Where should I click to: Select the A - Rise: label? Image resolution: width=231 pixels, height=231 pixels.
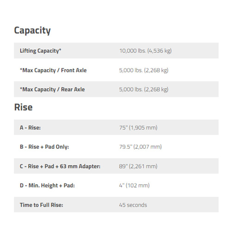point(30,128)
